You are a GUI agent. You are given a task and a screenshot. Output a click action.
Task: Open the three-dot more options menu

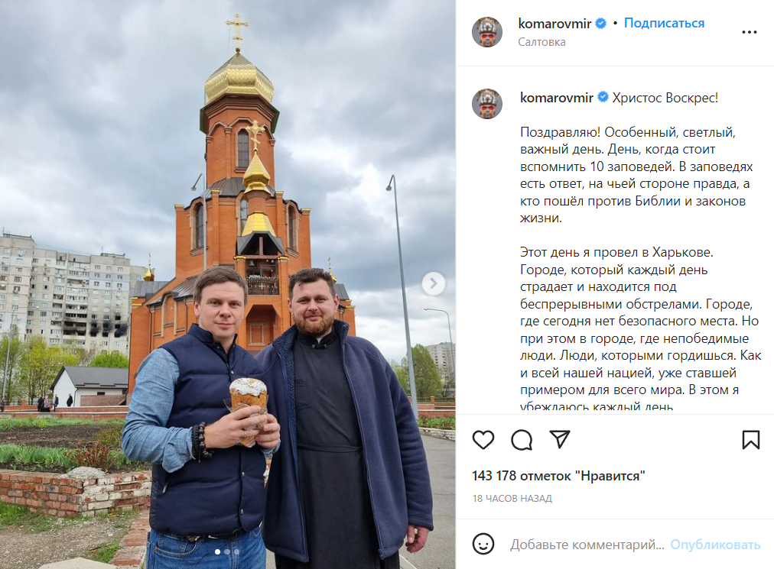click(x=750, y=32)
